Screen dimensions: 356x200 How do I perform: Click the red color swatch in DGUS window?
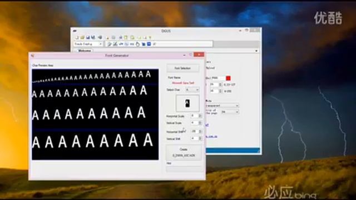click(x=228, y=78)
